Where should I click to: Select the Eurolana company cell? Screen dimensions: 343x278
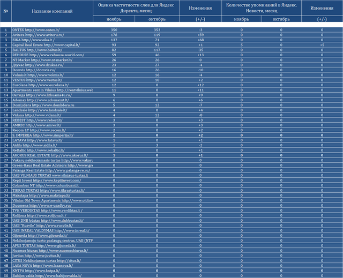[x=52, y=85]
